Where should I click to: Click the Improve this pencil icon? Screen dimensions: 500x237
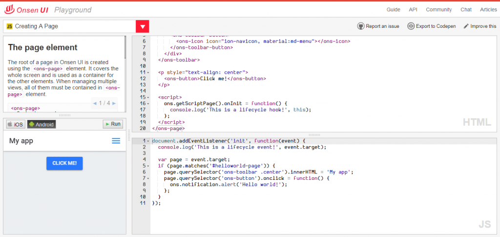pos(466,26)
